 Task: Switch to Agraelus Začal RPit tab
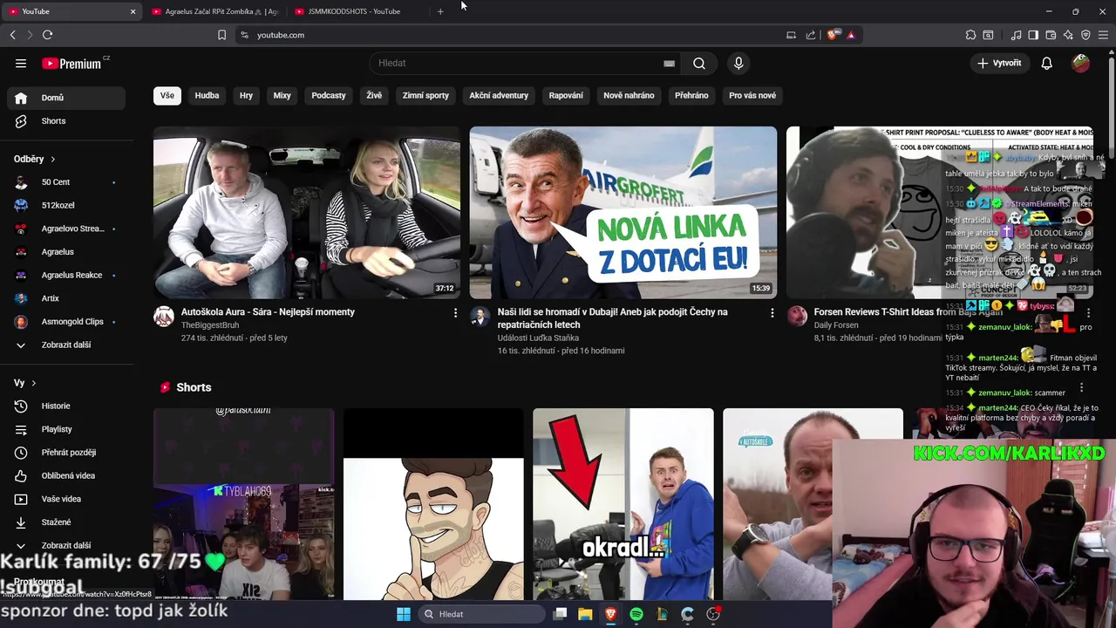pyautogui.click(x=215, y=11)
